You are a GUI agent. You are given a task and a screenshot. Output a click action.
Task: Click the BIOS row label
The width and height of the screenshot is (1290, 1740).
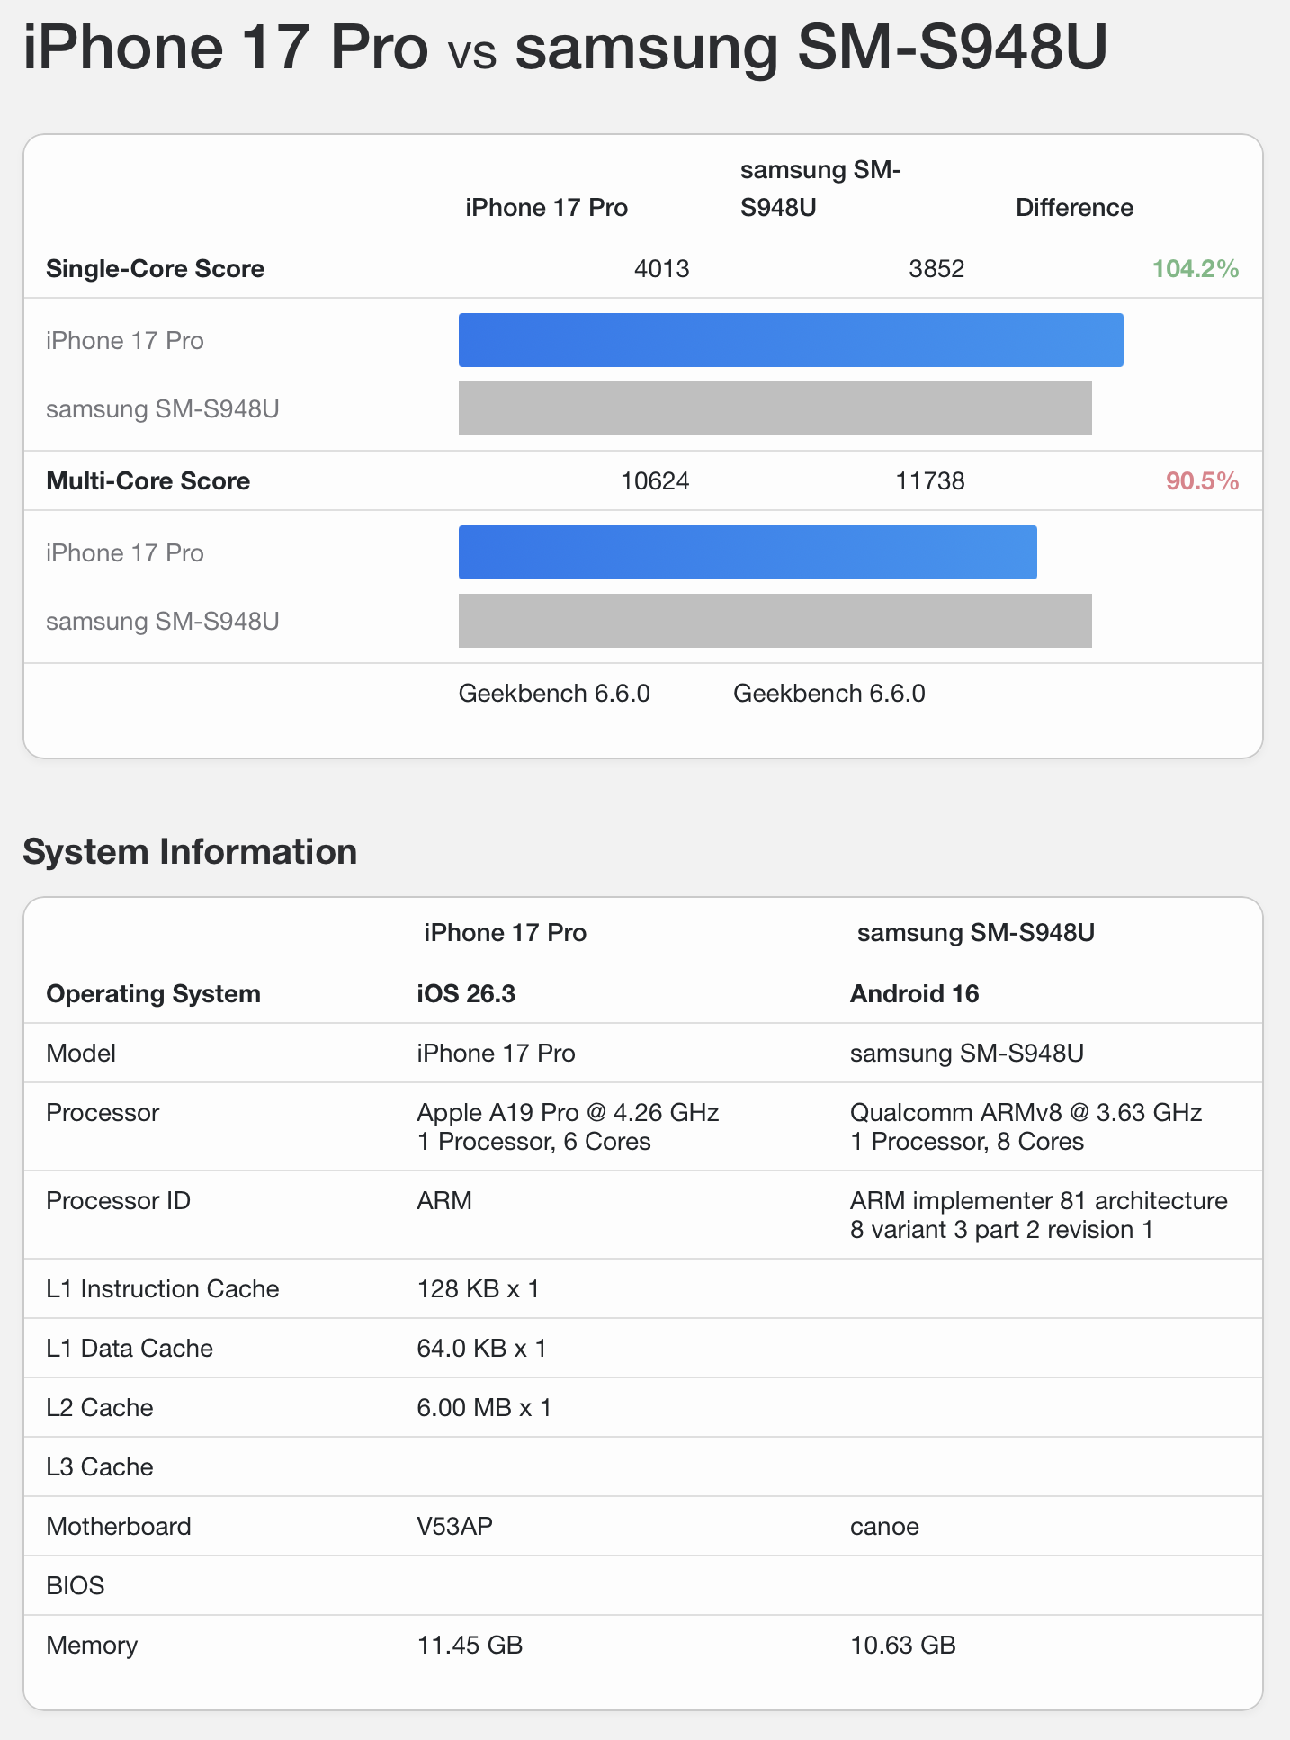76,1586
